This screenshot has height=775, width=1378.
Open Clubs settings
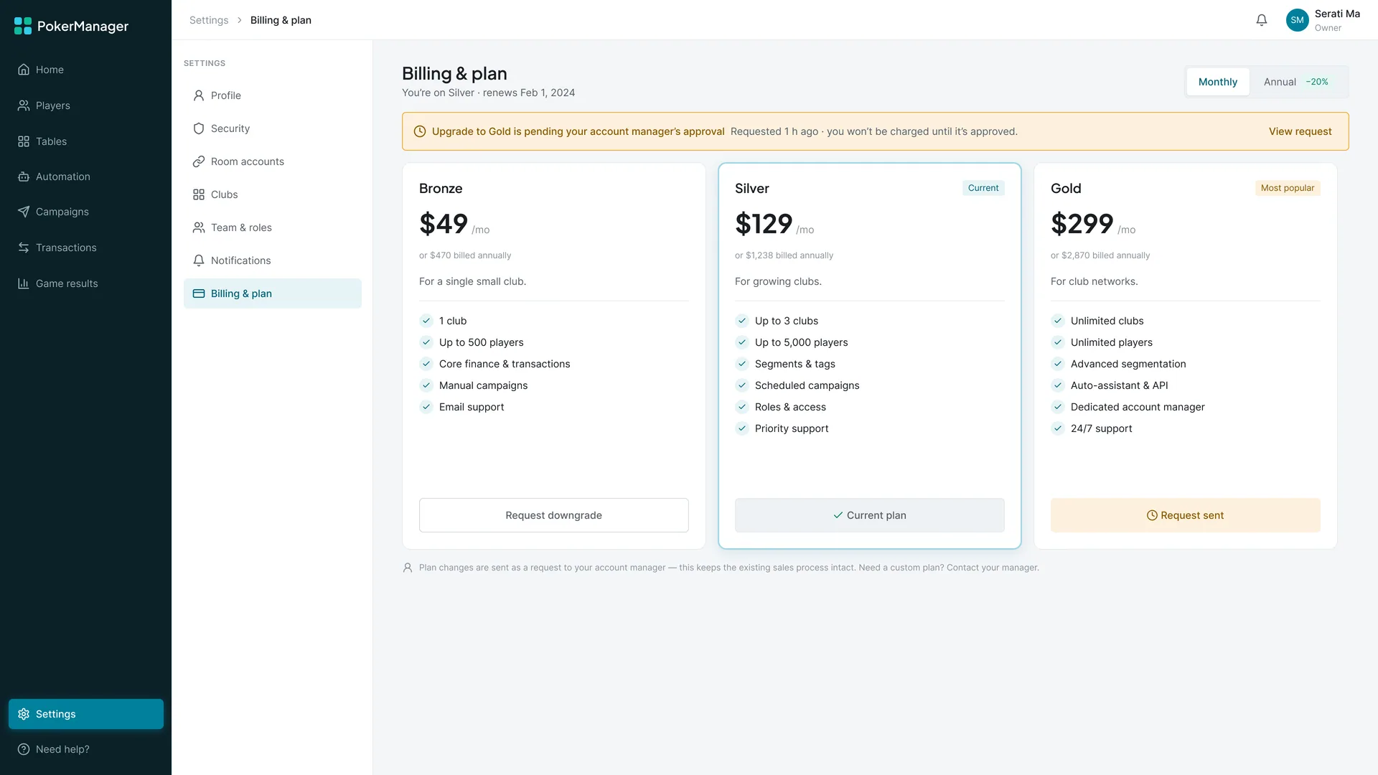[273, 194]
